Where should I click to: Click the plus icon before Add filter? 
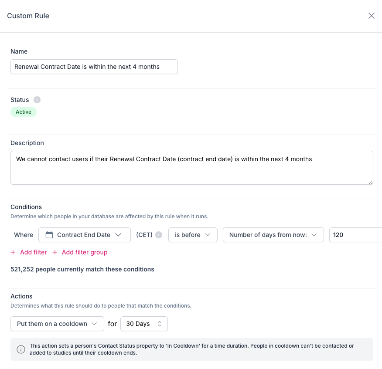[x=13, y=252]
